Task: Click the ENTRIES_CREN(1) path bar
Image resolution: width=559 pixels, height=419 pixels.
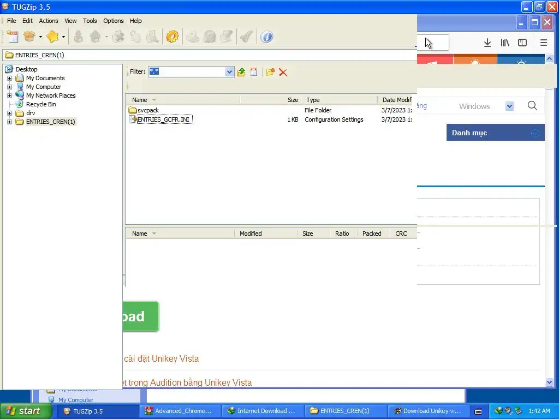Action: (210, 55)
